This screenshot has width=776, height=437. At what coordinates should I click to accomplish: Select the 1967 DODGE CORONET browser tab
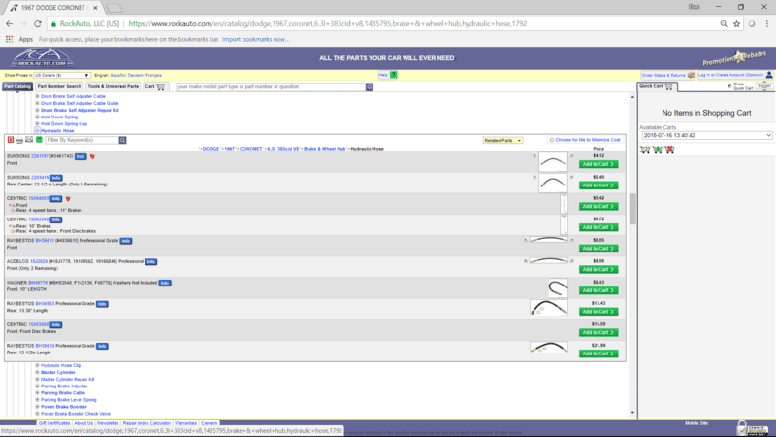point(53,8)
